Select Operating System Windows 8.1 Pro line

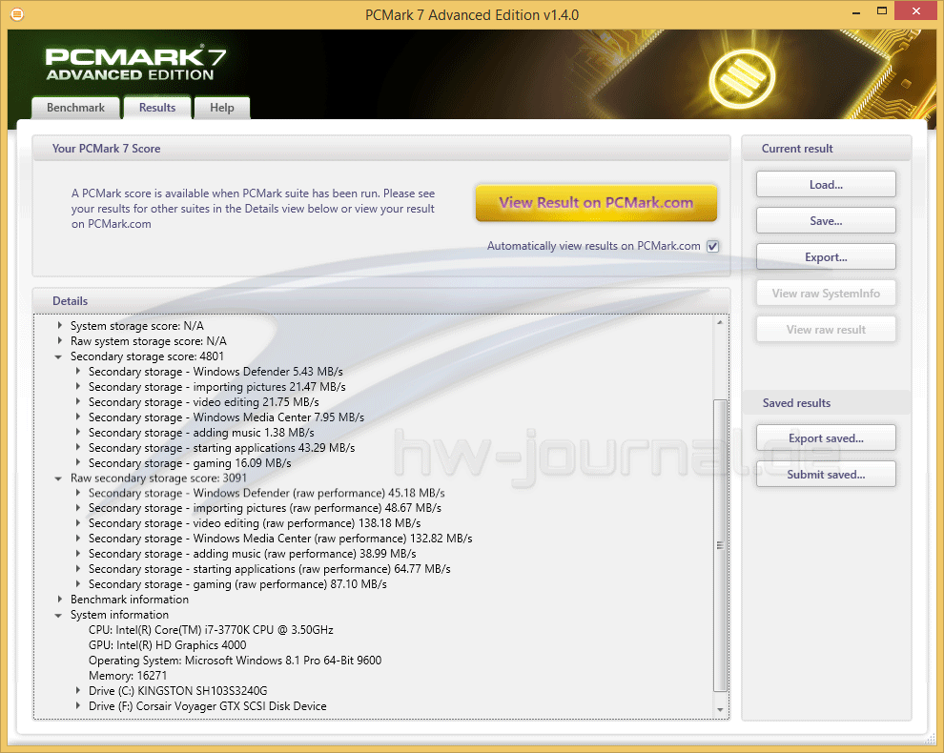pos(235,661)
